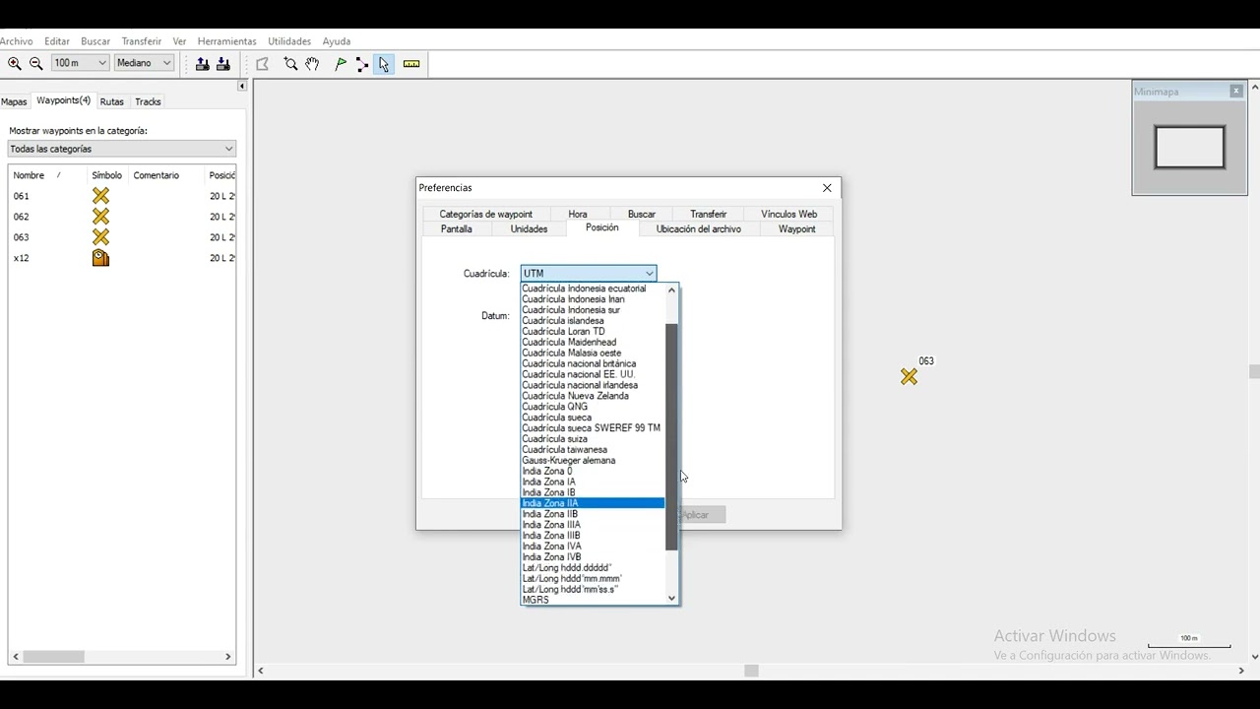Screen dimensions: 1260x709
Task: Open the Unidades preferences tab
Action: coord(529,228)
